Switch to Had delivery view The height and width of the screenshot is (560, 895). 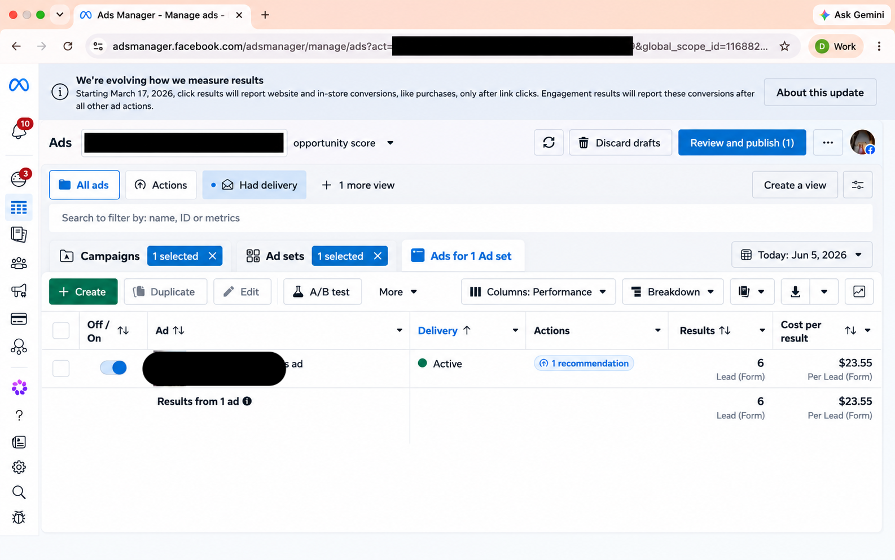click(x=254, y=185)
